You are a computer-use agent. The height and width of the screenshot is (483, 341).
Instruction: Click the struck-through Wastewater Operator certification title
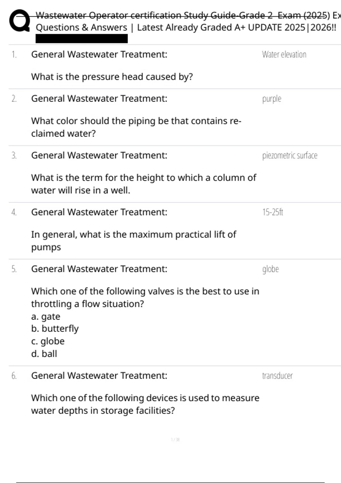182,15
